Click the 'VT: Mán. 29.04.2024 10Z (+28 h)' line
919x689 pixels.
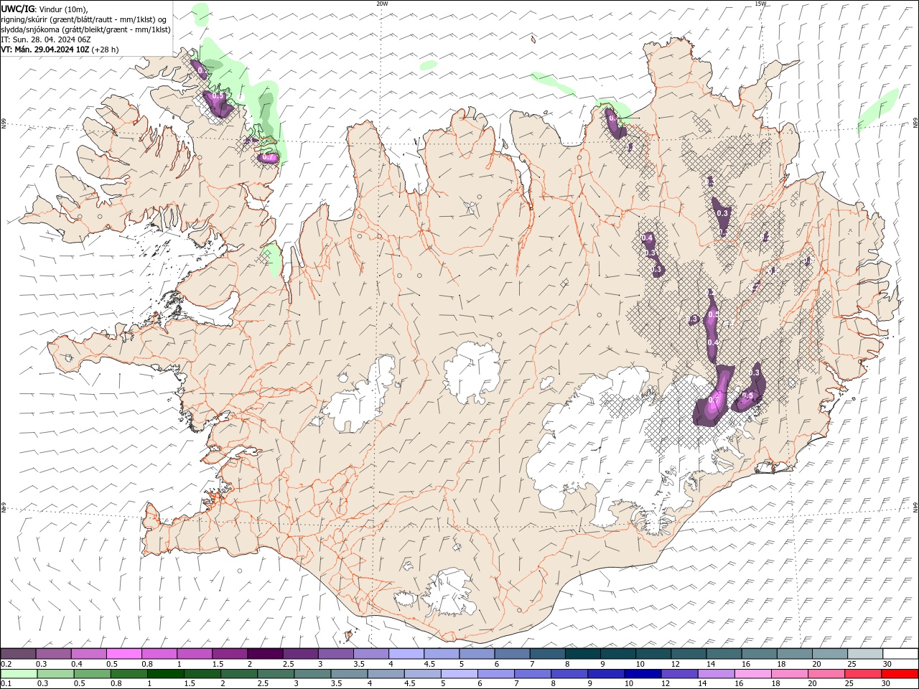(x=60, y=50)
